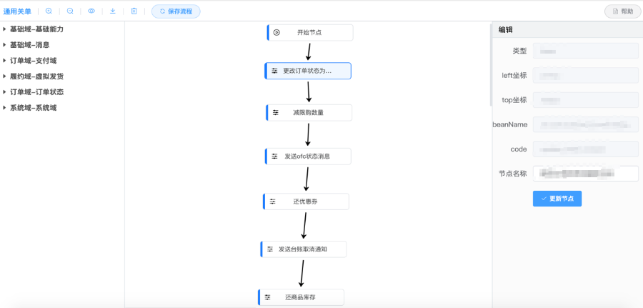Click the 节点名称 input field
This screenshot has width=643, height=308.
coord(585,174)
